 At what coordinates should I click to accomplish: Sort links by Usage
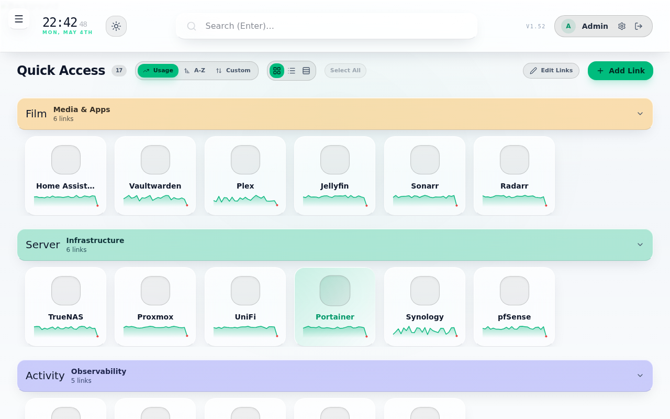coord(158,71)
